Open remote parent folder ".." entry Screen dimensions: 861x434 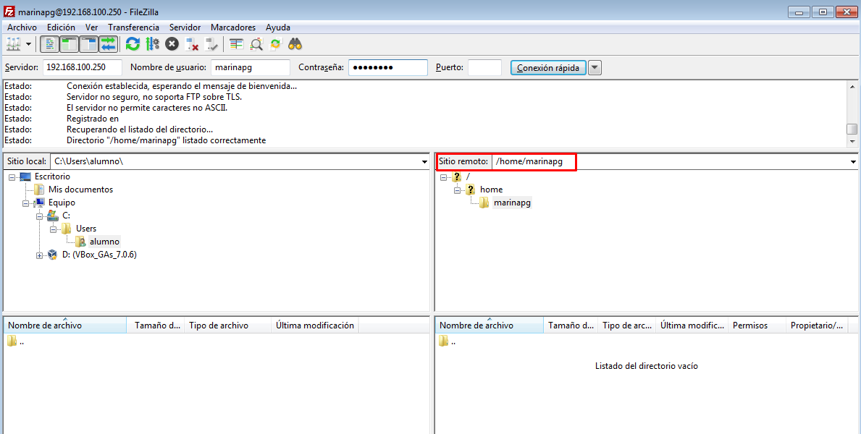point(447,342)
